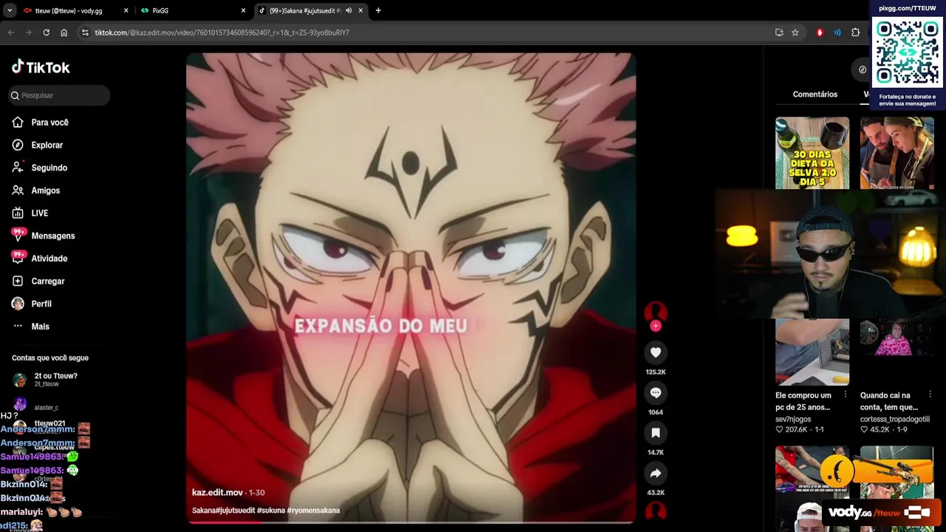The image size is (946, 532).
Task: Reload the page
Action: click(x=46, y=33)
